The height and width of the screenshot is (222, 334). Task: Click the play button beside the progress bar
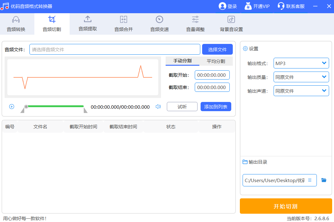tap(12, 107)
